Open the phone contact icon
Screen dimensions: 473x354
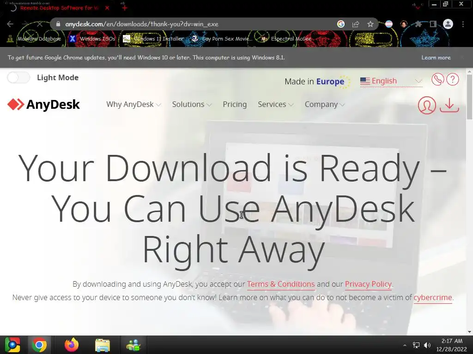click(437, 79)
